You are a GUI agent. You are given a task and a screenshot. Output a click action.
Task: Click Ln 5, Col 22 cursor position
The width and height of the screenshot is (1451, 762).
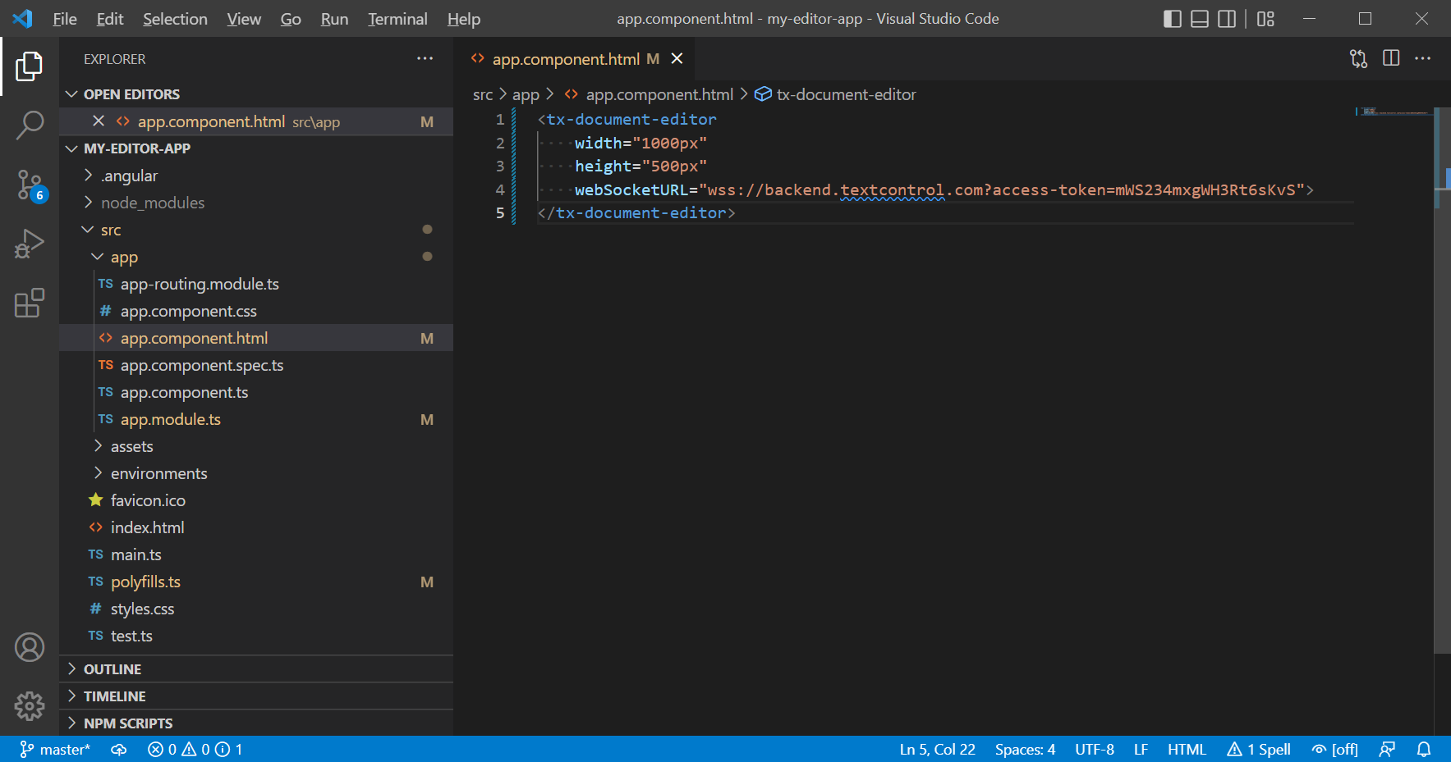pos(938,749)
